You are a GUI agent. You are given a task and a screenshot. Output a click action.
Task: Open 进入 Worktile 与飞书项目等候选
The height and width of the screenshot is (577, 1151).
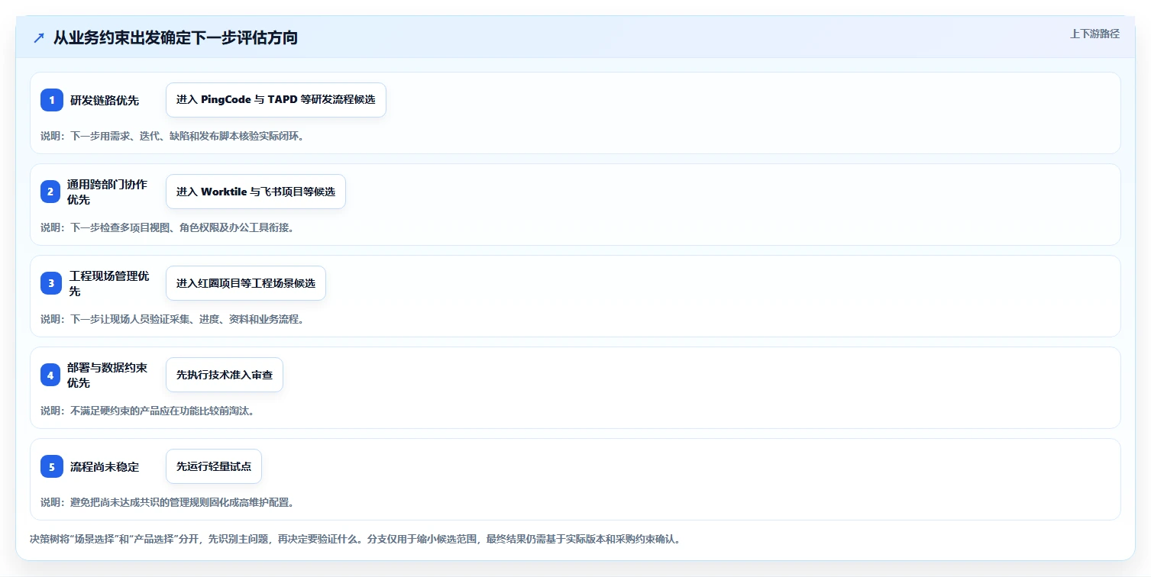(x=256, y=192)
